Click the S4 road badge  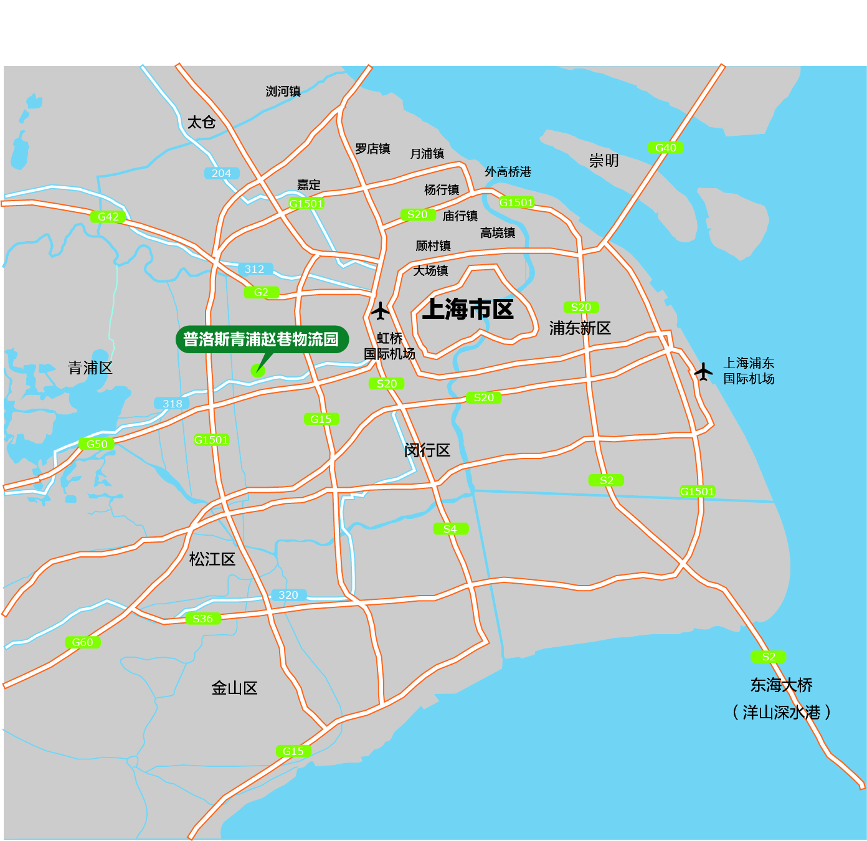[x=450, y=529]
